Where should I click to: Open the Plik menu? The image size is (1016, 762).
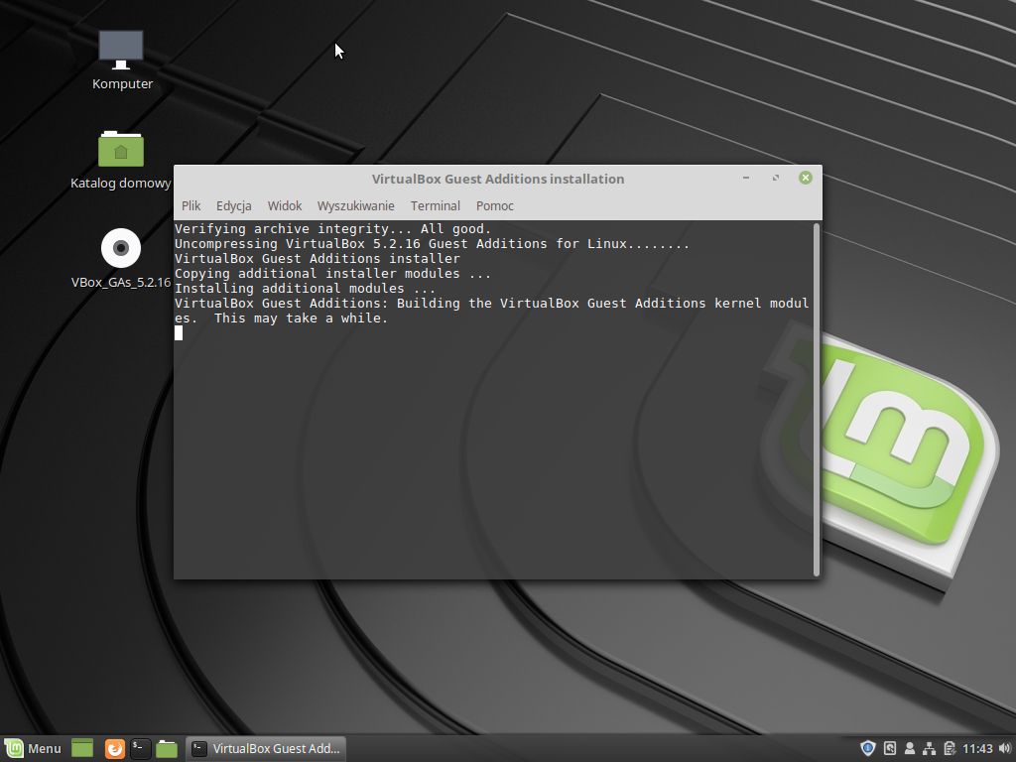click(x=191, y=205)
